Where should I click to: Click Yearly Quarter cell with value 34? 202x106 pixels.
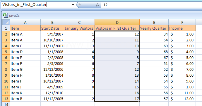(154, 34)
